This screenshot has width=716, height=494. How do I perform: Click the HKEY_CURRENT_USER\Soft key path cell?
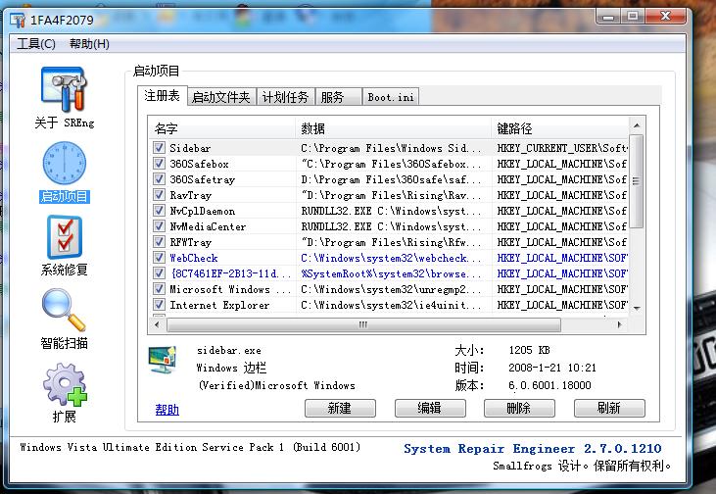(x=562, y=148)
